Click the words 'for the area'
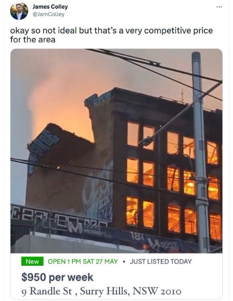This screenshot has height=301, width=233. [x=33, y=40]
